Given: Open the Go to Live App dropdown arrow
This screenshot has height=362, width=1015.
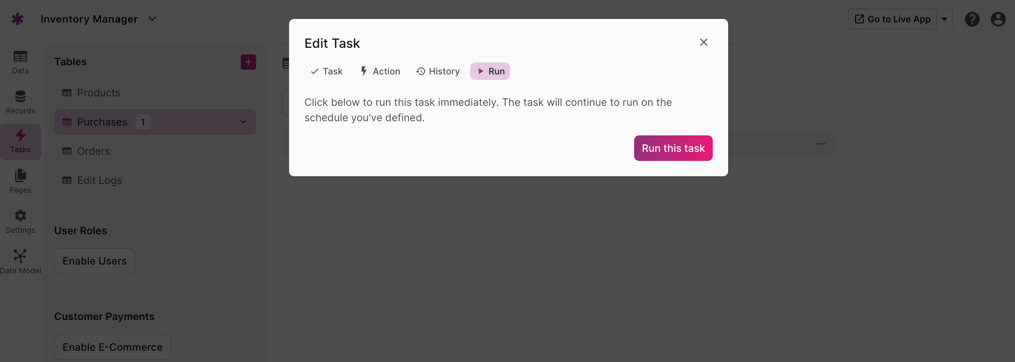Looking at the screenshot, I should click(x=944, y=19).
